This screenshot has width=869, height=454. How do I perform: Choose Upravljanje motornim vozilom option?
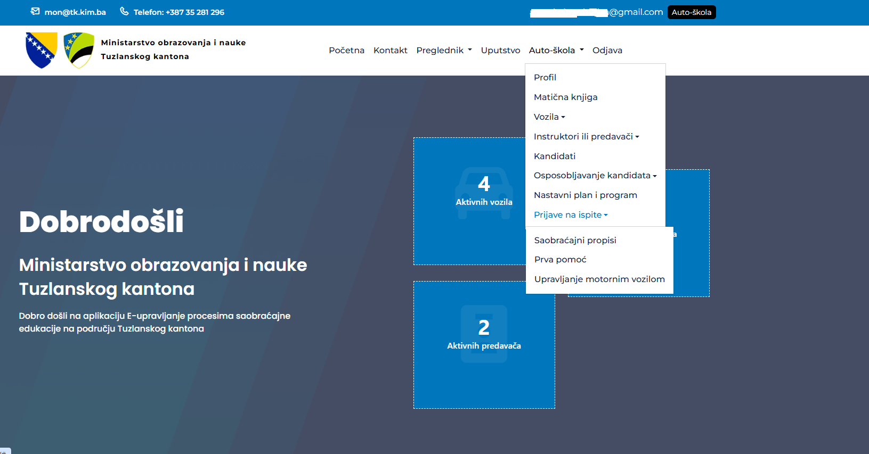click(599, 279)
